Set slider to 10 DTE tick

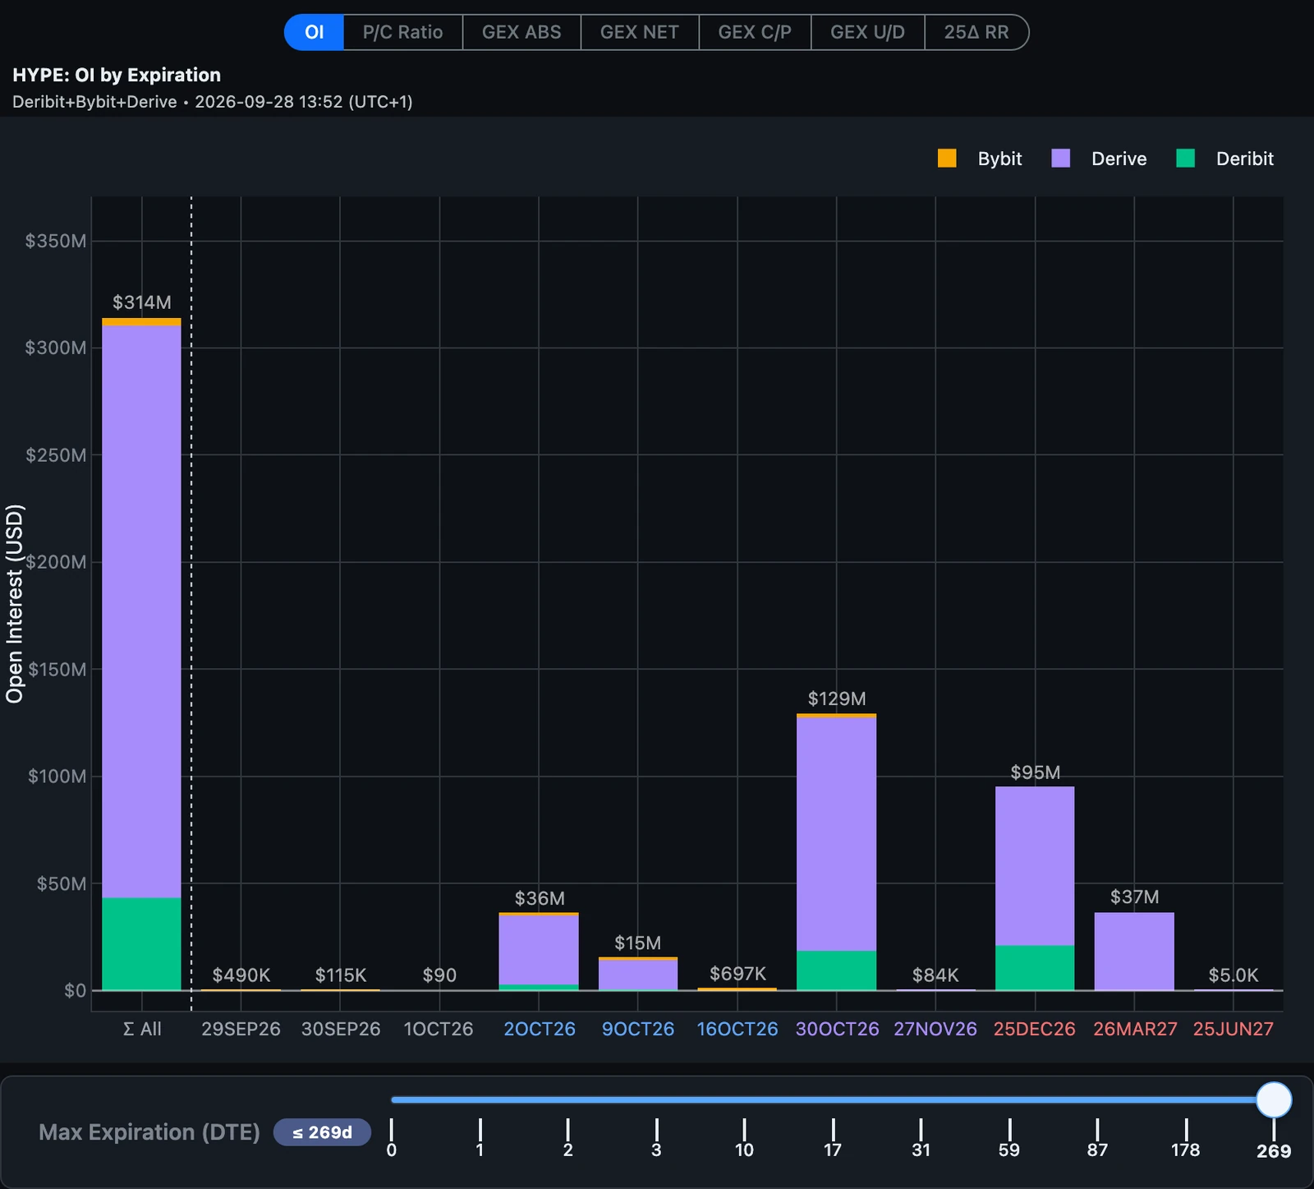[744, 1137]
